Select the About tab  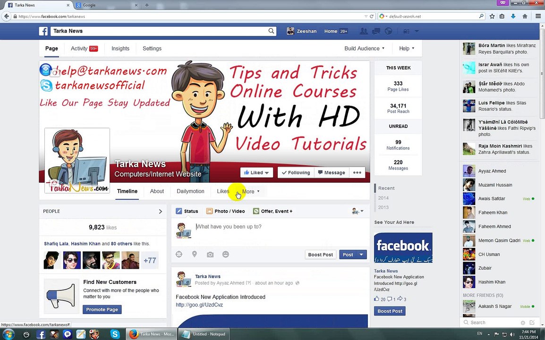click(157, 191)
